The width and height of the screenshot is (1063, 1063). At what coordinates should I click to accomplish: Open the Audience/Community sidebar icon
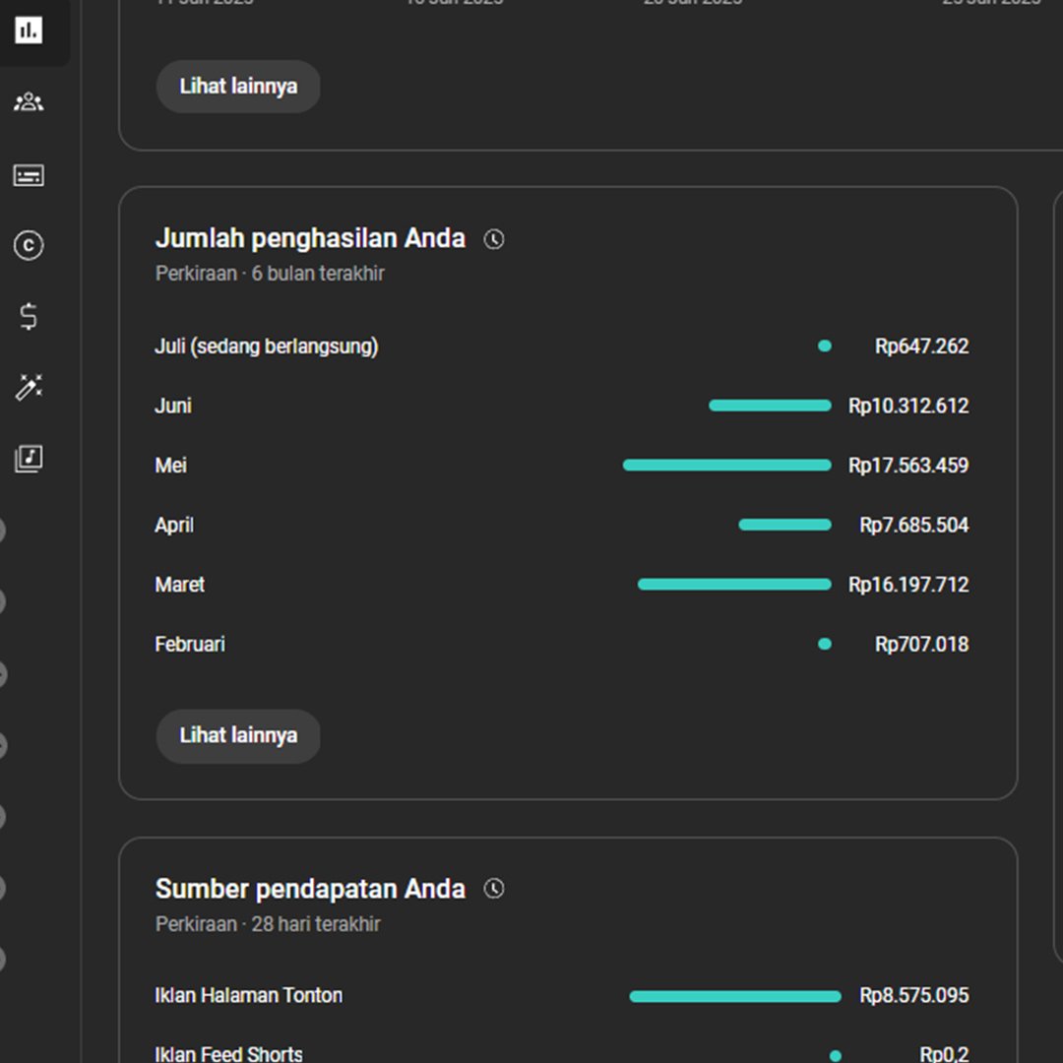click(28, 101)
